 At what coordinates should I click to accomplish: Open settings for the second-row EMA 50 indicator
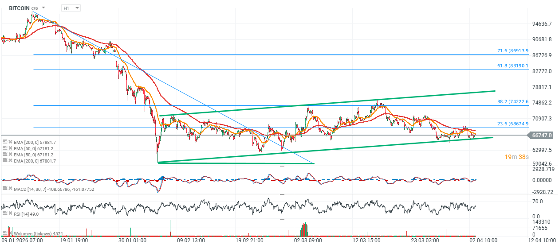pos(4,148)
